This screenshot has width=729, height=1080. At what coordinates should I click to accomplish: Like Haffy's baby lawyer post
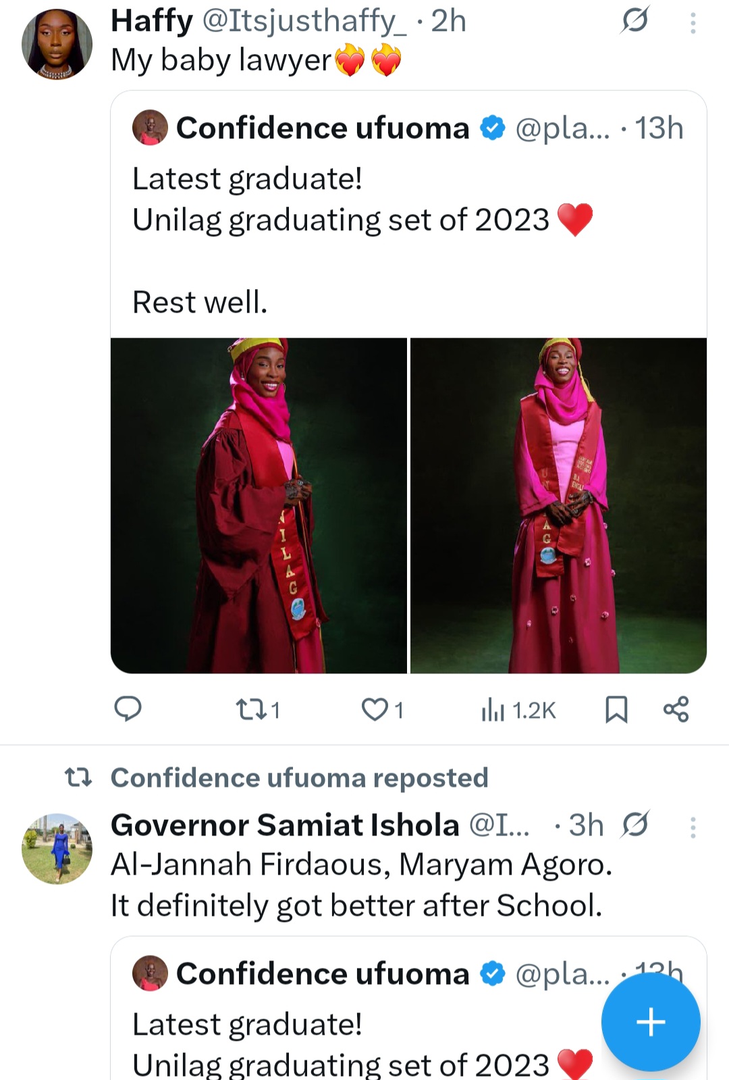375,709
